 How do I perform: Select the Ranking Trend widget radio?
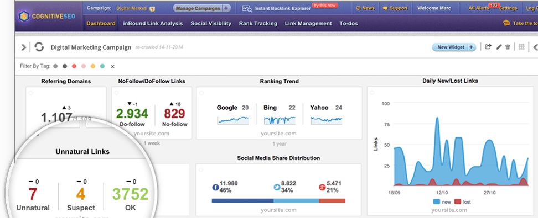(x=201, y=93)
